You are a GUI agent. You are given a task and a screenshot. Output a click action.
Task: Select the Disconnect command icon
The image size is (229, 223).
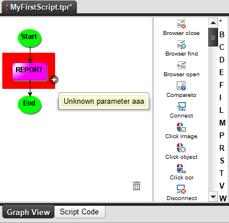[x=181, y=189]
